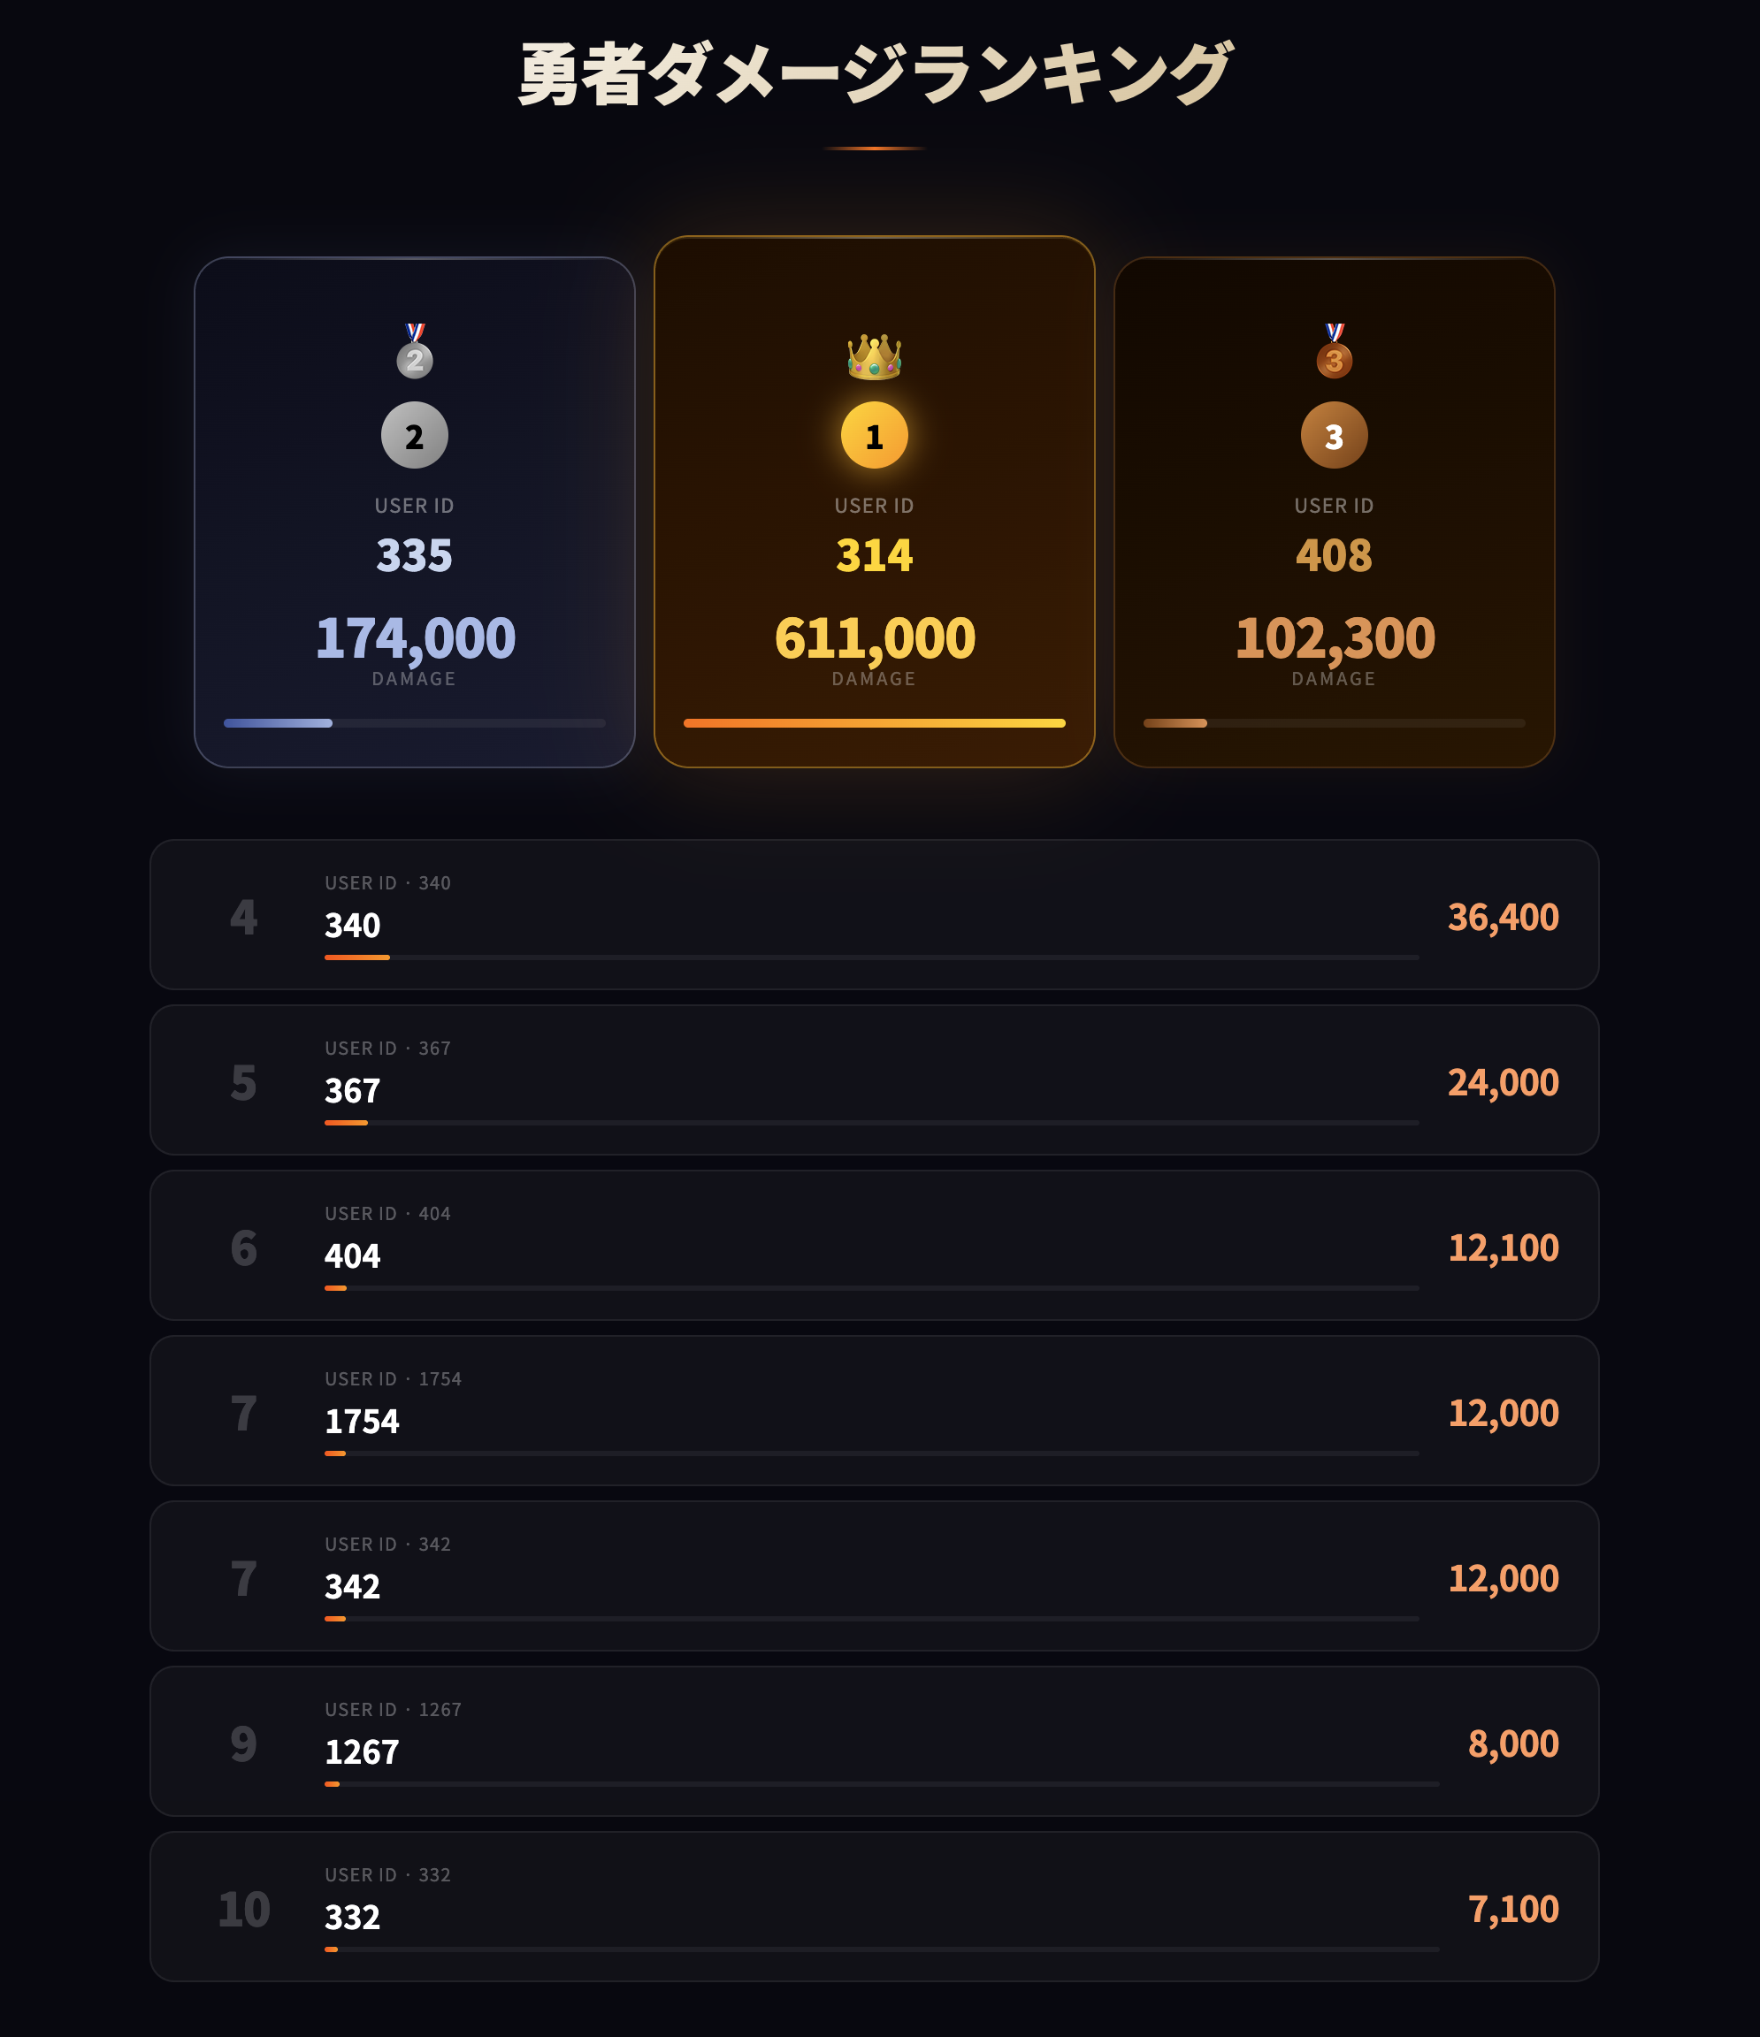Image resolution: width=1760 pixels, height=2037 pixels.
Task: Click the gold crown icon
Action: [x=874, y=356]
